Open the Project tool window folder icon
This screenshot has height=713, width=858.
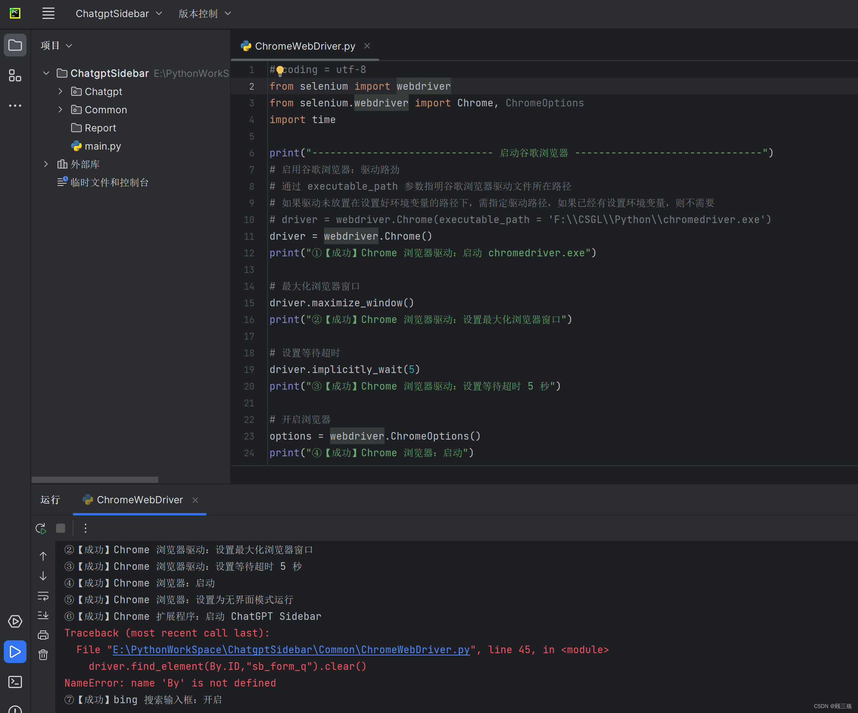point(15,45)
